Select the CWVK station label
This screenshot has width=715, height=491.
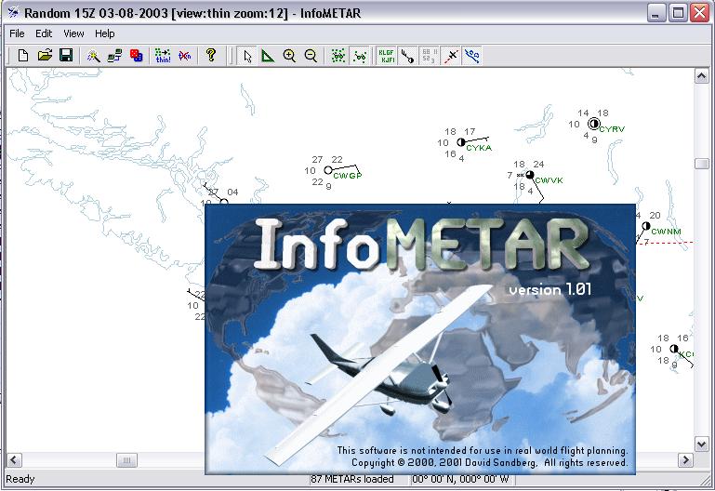(x=549, y=180)
